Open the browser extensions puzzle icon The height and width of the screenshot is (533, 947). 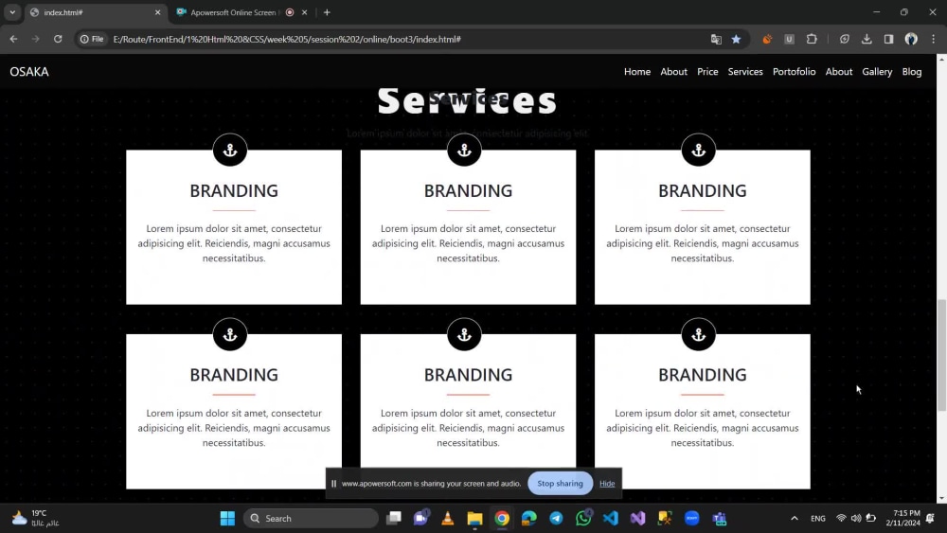[812, 39]
